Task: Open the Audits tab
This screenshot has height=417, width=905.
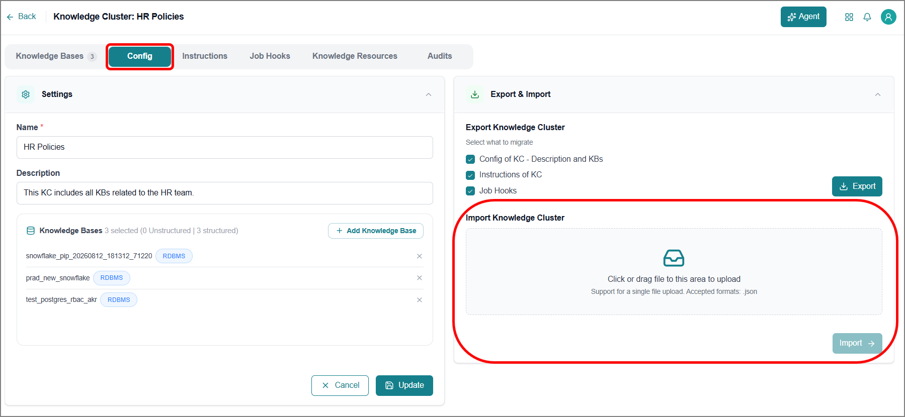Action: point(440,56)
